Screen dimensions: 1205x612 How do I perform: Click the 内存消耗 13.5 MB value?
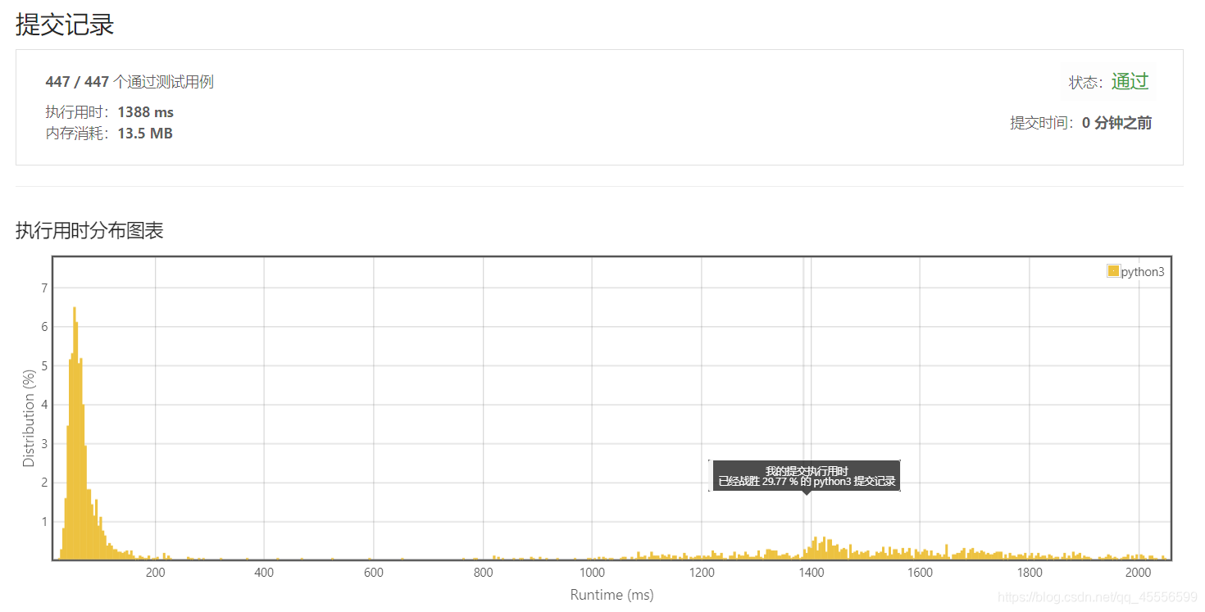click(145, 134)
